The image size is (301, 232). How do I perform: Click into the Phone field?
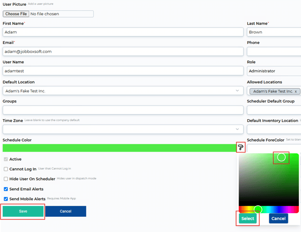(274, 52)
